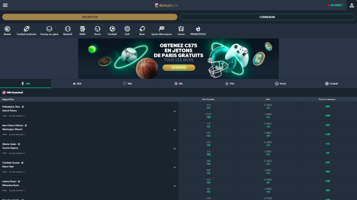Select the -260 Bucks moneyline
Viewport: 357px width, 200px height.
tap(327, 190)
